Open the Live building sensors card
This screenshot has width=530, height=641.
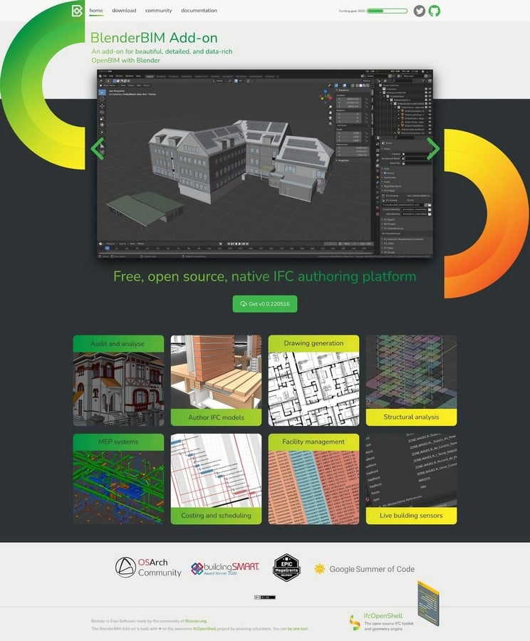[412, 479]
